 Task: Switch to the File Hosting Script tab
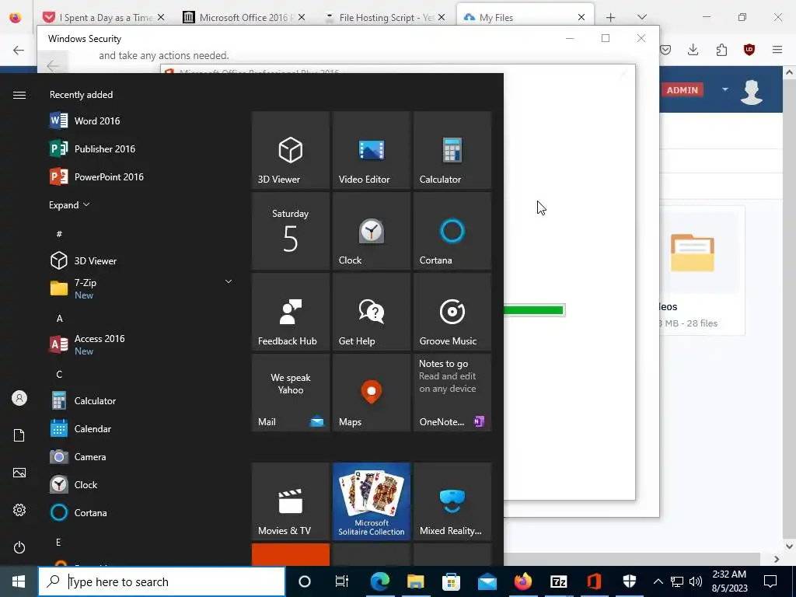384,17
